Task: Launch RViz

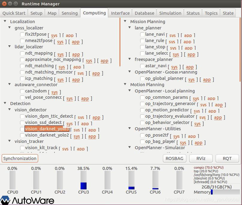Action: [201, 158]
